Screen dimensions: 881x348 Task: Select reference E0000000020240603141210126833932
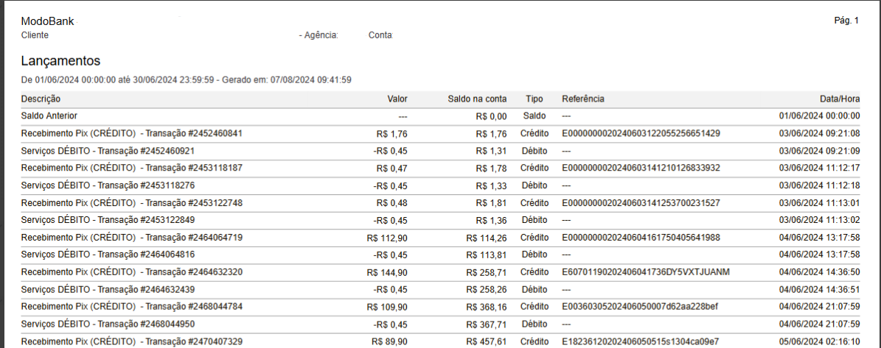641,168
